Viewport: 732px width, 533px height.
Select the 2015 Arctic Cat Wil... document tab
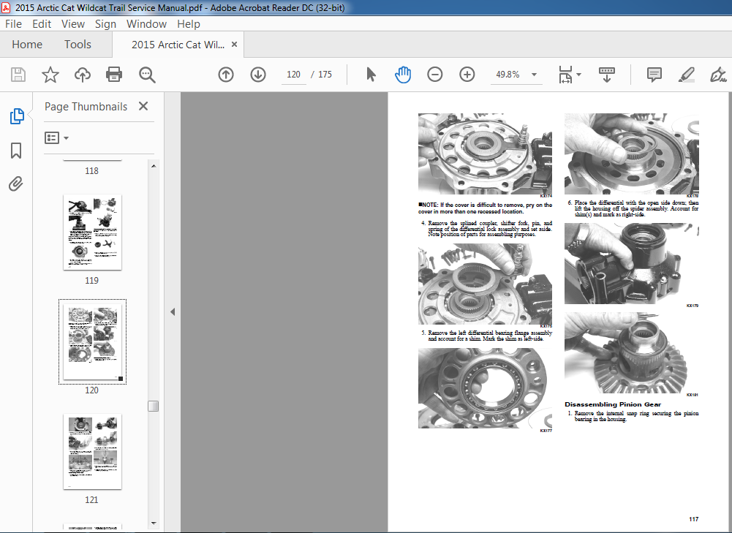point(178,45)
